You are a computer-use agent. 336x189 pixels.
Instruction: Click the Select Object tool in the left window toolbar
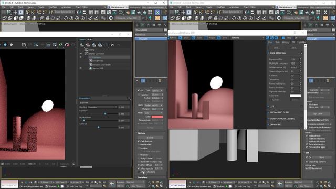tap(21, 13)
